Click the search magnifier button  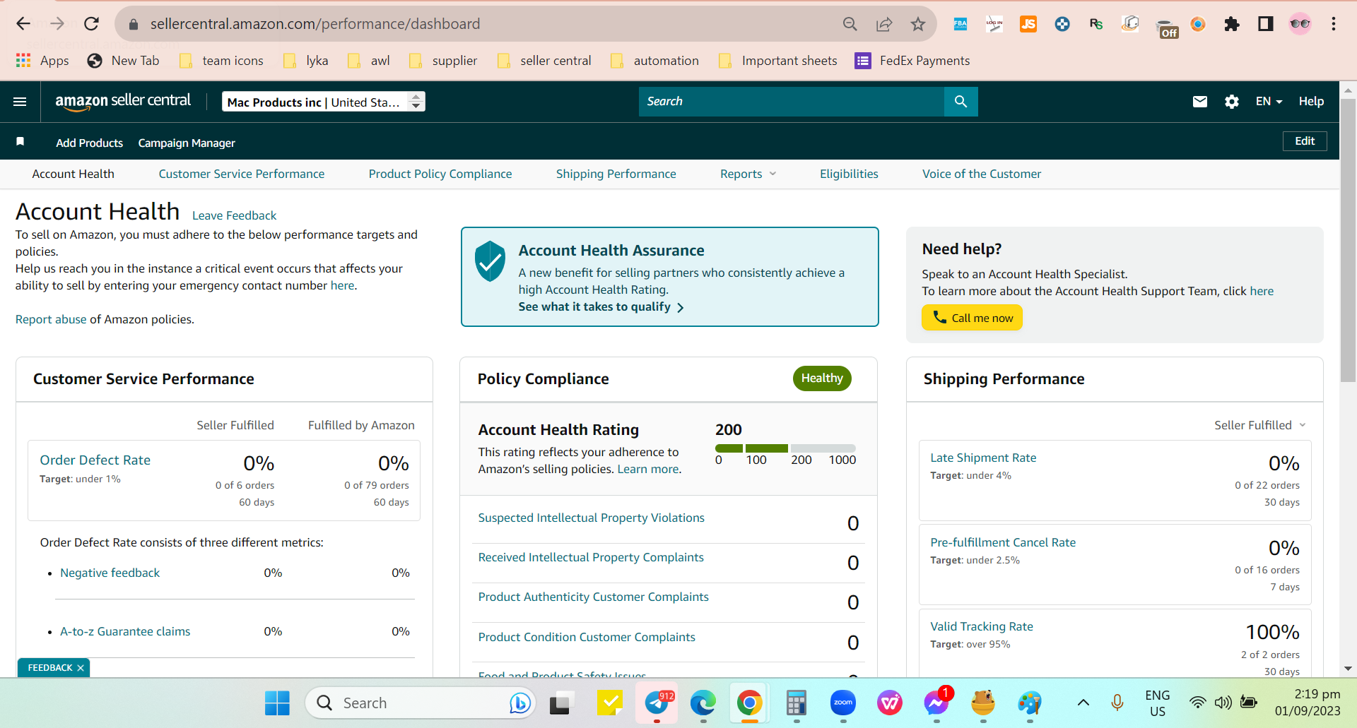tap(961, 102)
